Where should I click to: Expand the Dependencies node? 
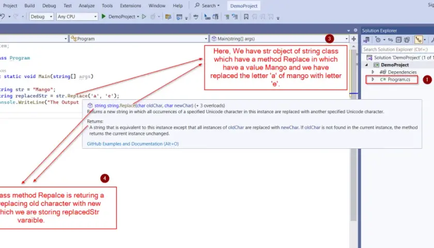coord(373,72)
